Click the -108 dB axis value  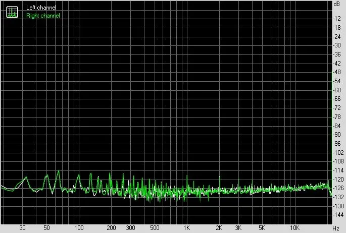pos(338,161)
